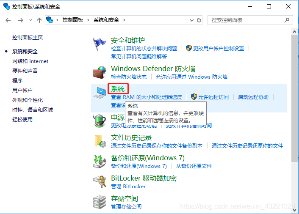299x214 pixels.
Task: Open 常见计算机问题疑难解答 link
Action: 139,56
